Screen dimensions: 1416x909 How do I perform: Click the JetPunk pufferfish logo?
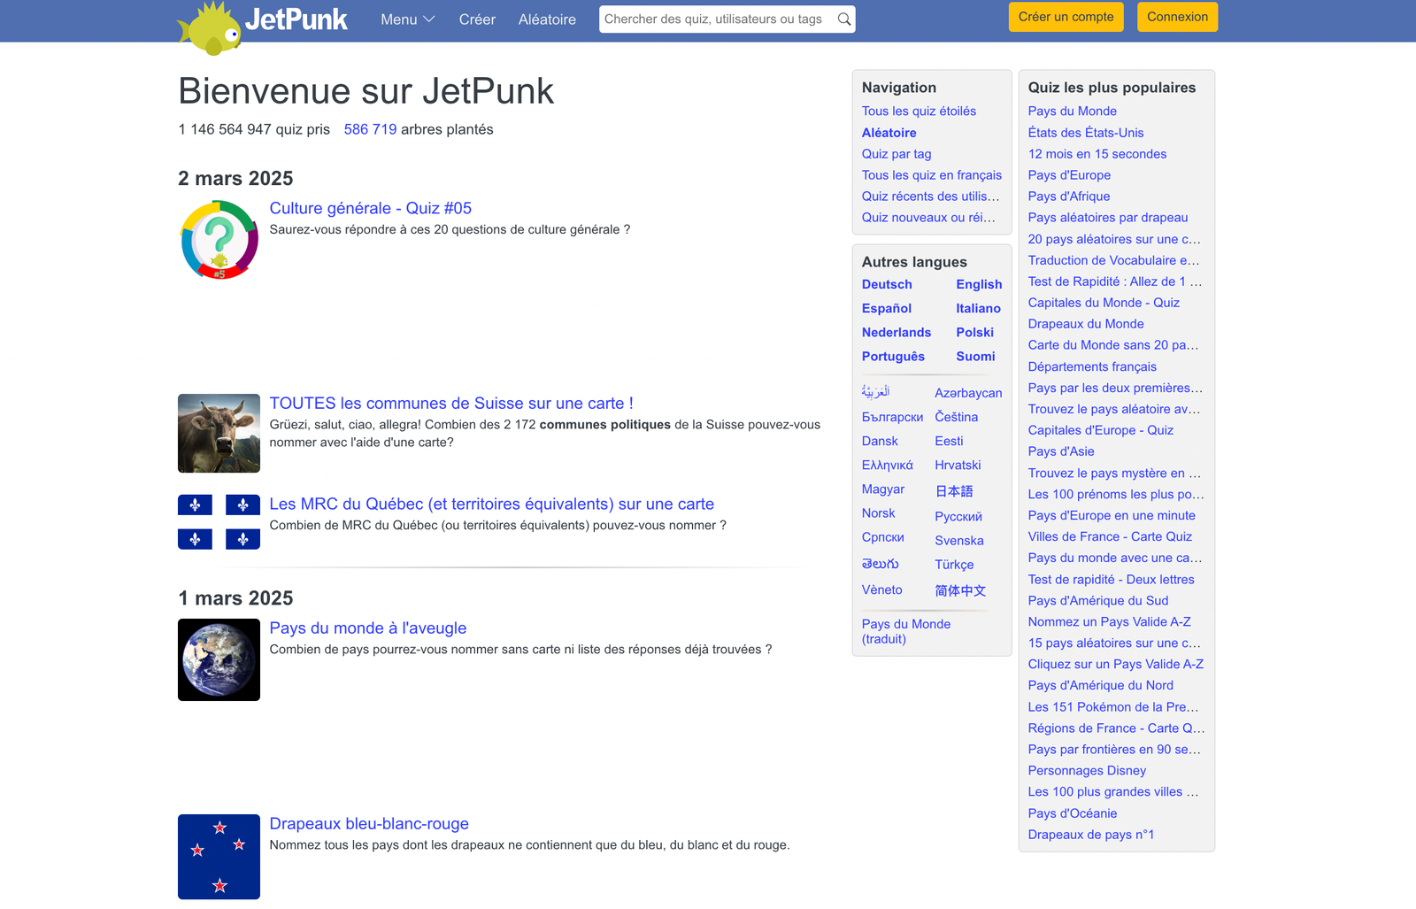pyautogui.click(x=211, y=28)
